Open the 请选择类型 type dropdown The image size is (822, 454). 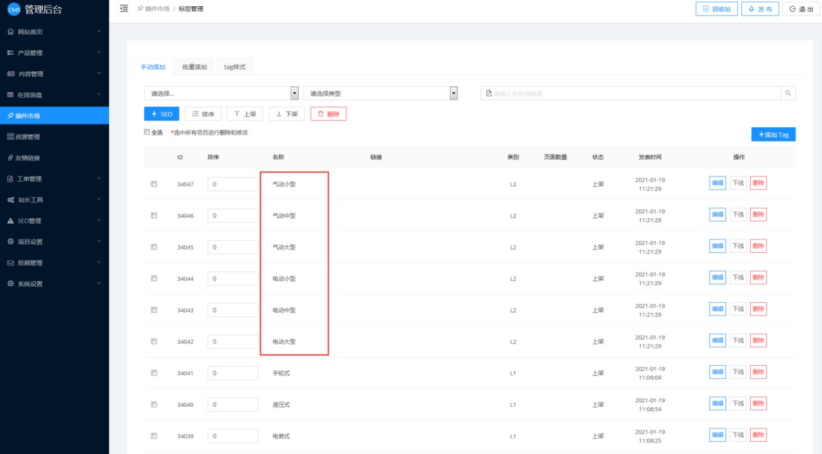(x=380, y=94)
